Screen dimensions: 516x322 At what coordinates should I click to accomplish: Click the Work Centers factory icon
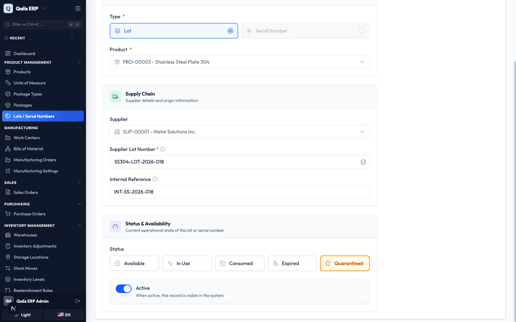pyautogui.click(x=8, y=137)
